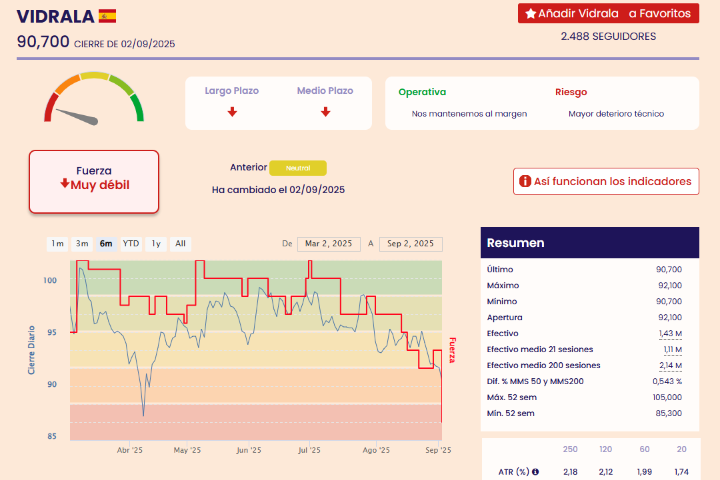Screen dimensions: 720x480
Task: Select the YTD chart range
Action: [131, 244]
